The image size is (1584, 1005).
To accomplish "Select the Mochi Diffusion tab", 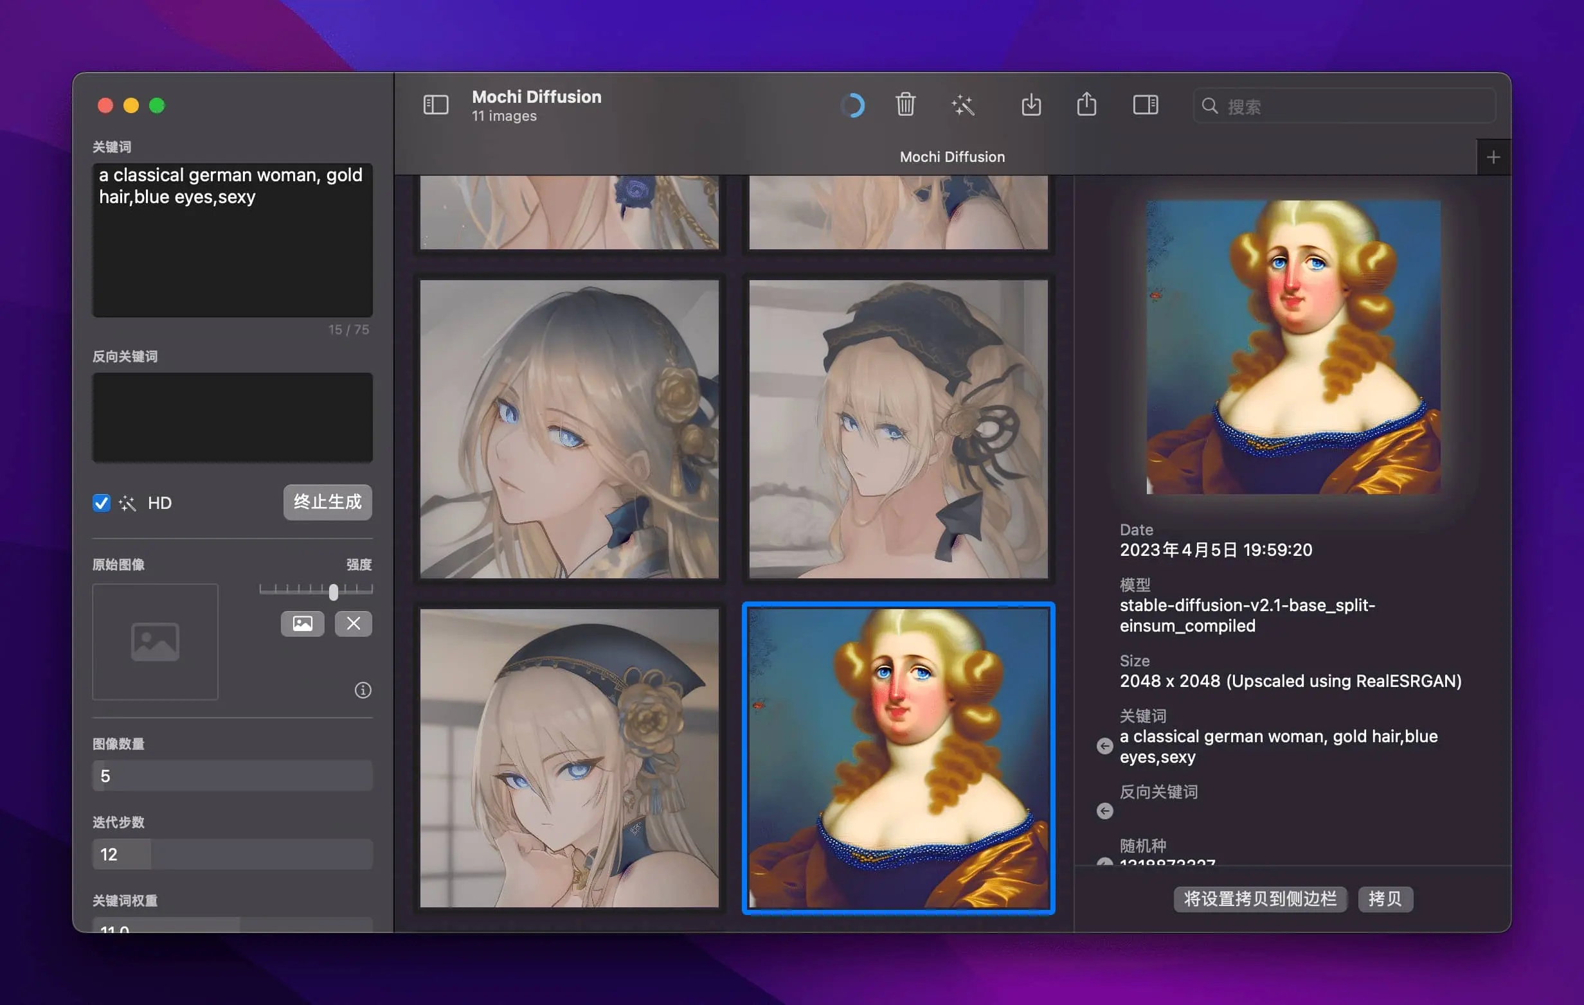I will pos(952,157).
